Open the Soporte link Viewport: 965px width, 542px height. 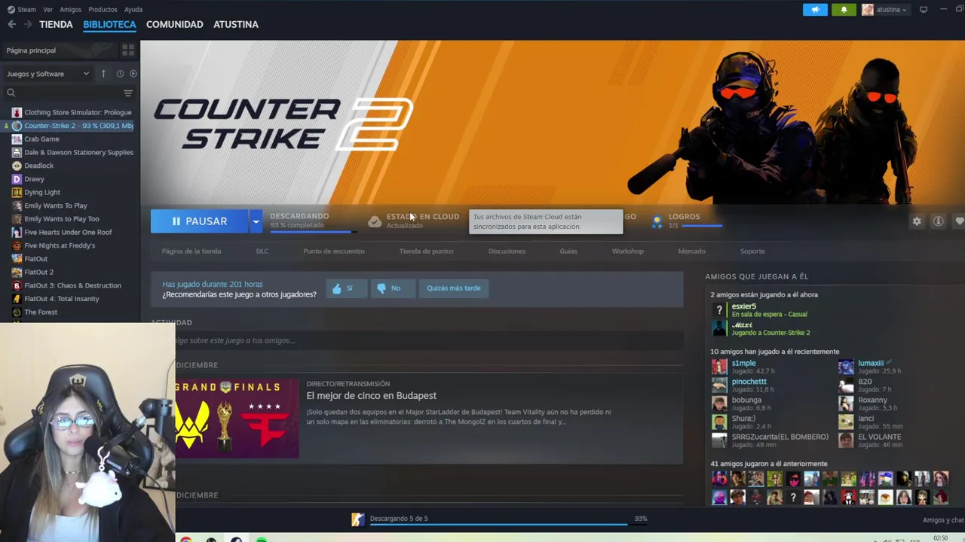[752, 251]
